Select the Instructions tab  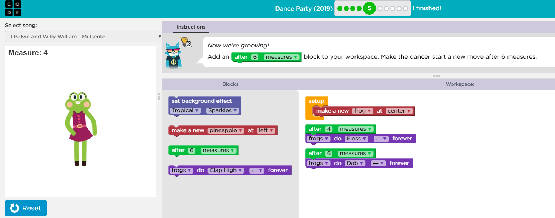coord(191,27)
